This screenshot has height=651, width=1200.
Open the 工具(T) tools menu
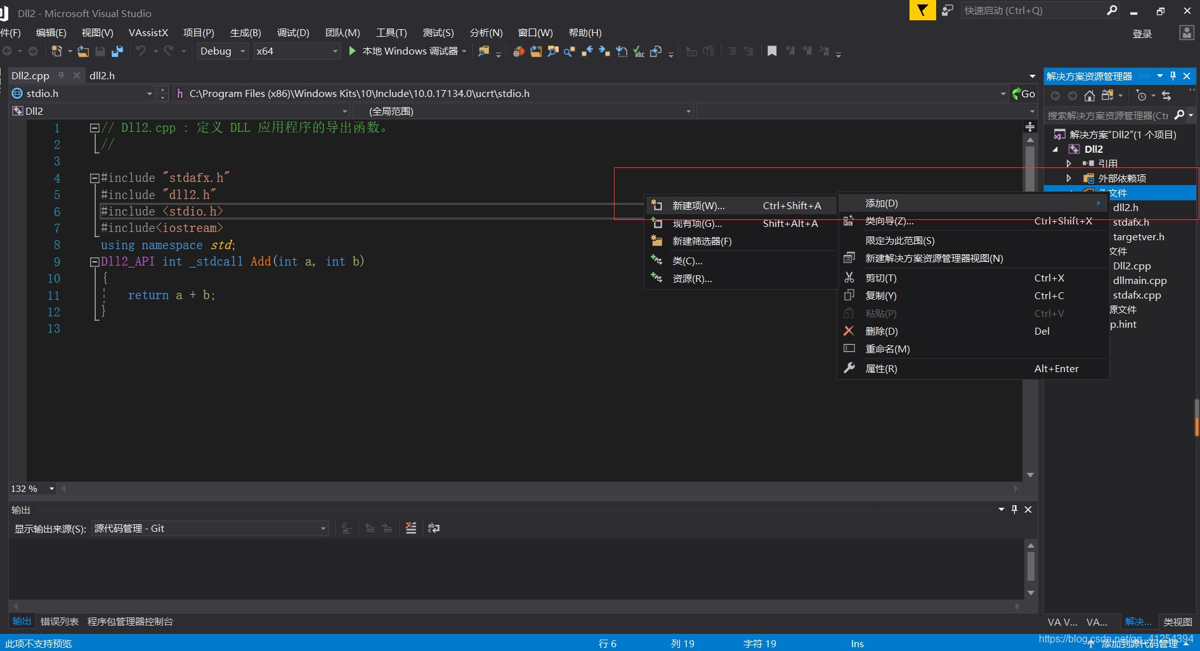[x=391, y=33]
